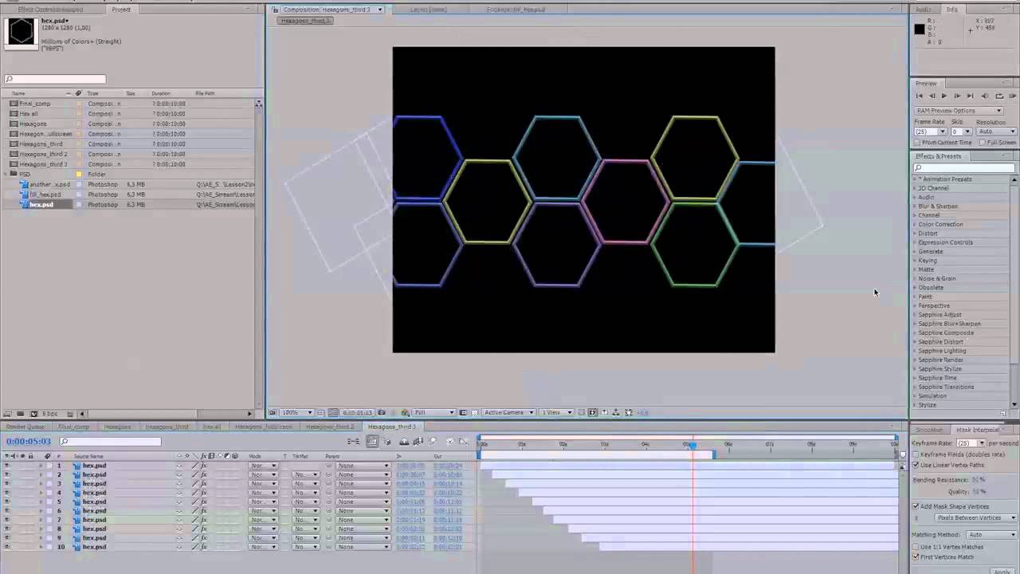Enable the From Current Time checkbox
Viewport: 1020px width, 574px height.
tap(917, 143)
